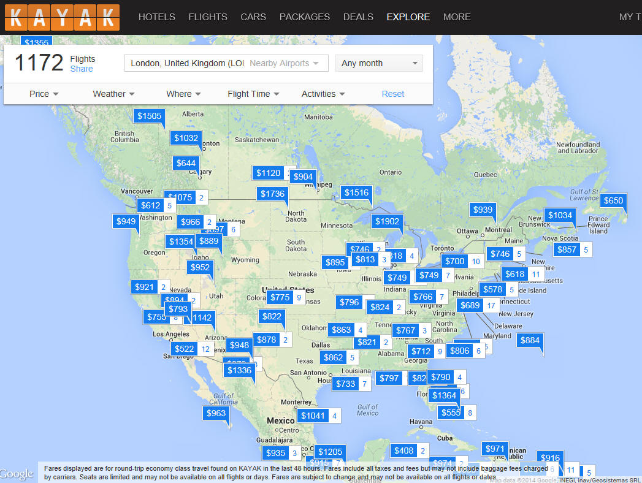The image size is (642, 483).
Task: Click the Reset link
Action: click(x=392, y=94)
